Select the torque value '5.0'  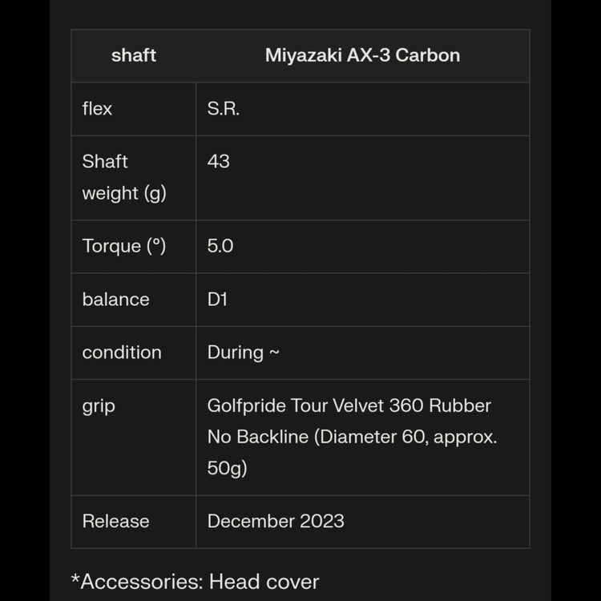coord(220,246)
